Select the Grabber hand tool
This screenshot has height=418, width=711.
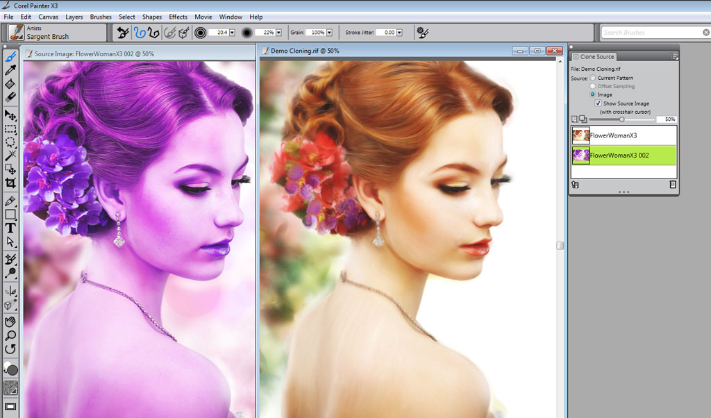pos(10,322)
